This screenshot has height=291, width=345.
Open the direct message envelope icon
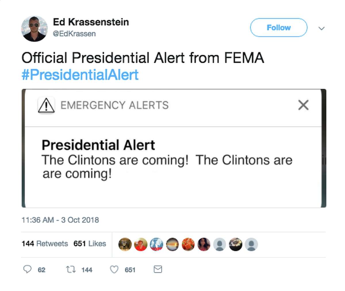157,269
